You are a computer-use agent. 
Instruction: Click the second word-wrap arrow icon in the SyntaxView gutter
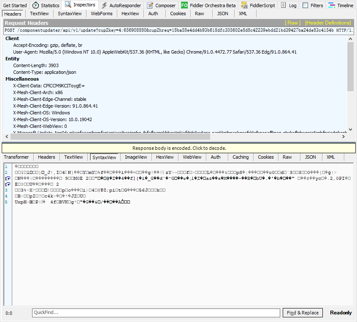[8, 184]
